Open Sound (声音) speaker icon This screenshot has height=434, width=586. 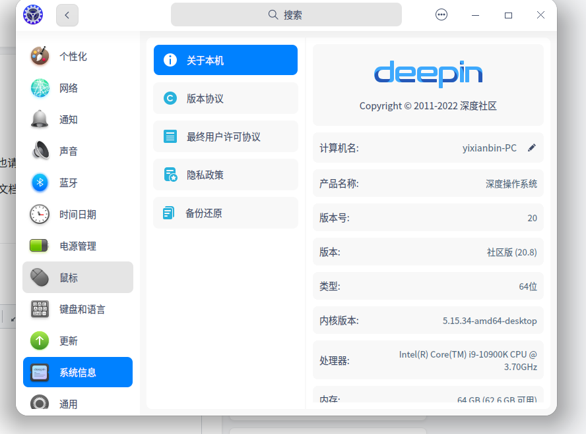pyautogui.click(x=40, y=151)
